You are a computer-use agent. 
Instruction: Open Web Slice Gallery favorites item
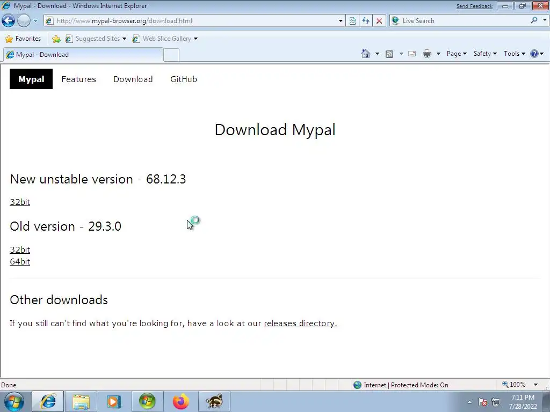(165, 39)
